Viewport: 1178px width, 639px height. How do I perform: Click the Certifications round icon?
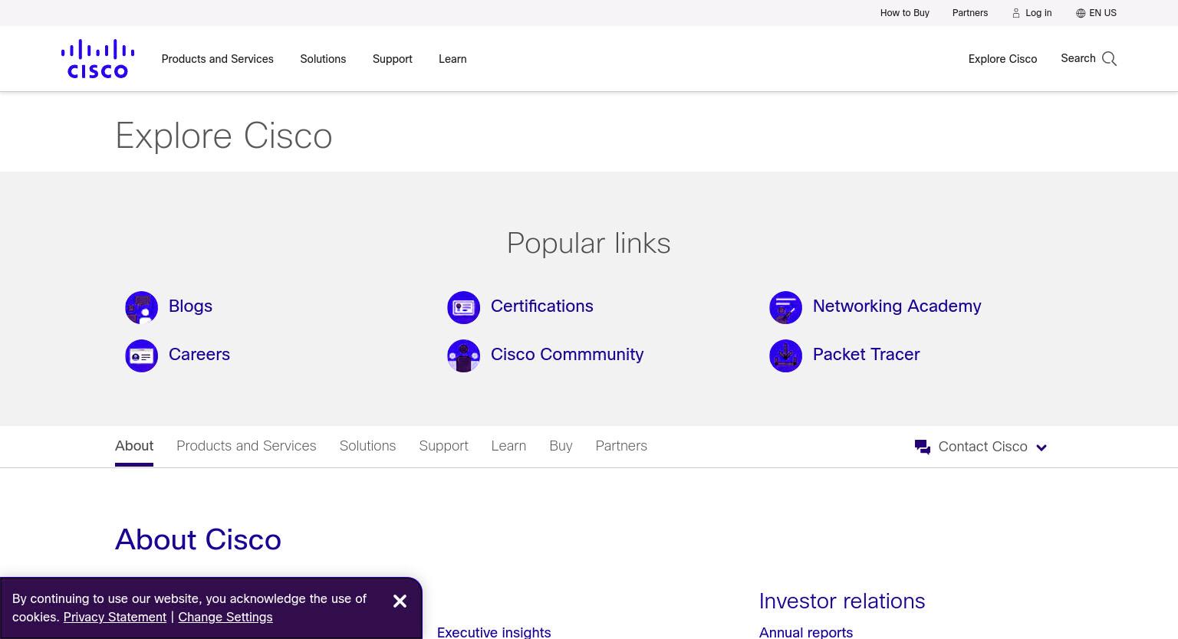click(x=463, y=307)
